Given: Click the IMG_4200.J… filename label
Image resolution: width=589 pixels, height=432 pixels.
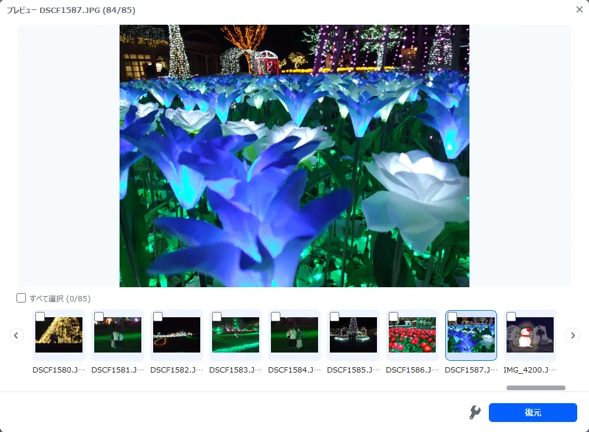Looking at the screenshot, I should coord(530,370).
